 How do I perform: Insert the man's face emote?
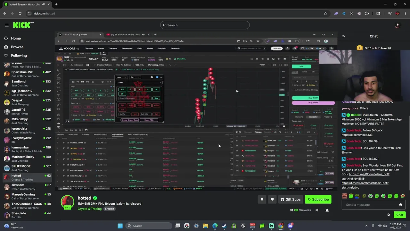pos(345,196)
